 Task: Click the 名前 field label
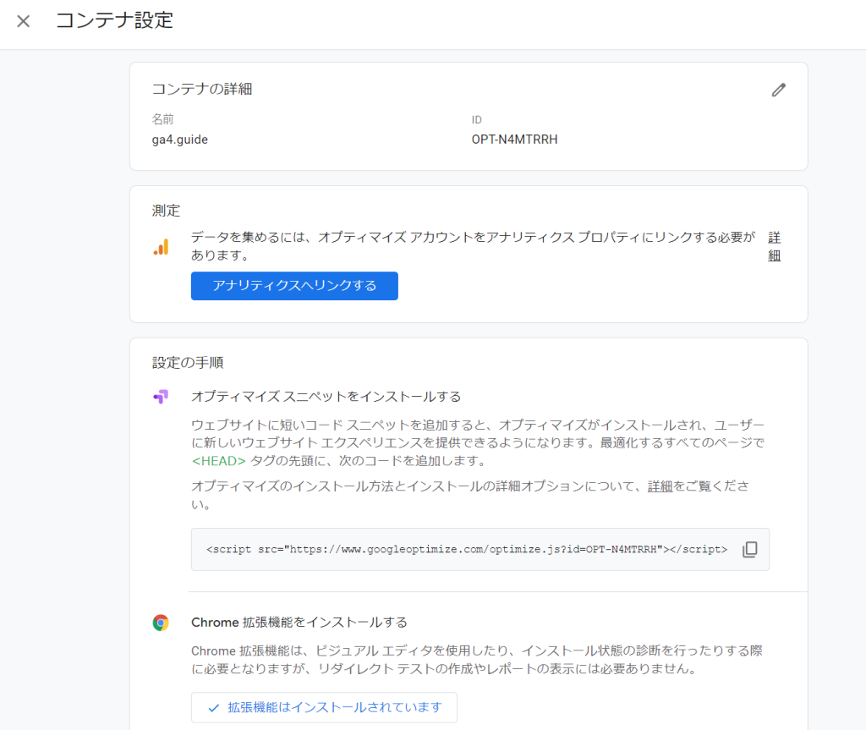pyautogui.click(x=163, y=119)
